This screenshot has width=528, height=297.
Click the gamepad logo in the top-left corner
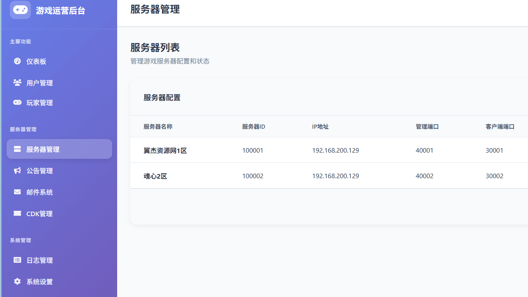coord(20,10)
